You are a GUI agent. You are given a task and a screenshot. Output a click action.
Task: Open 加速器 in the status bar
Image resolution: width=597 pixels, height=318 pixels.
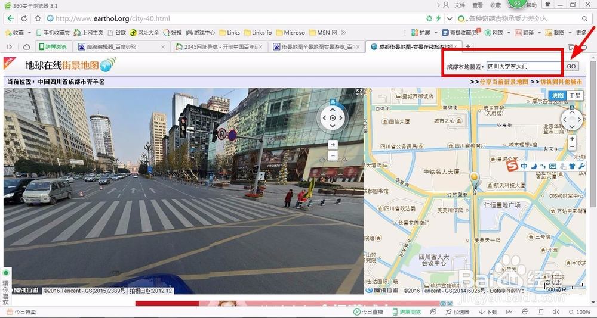458,312
